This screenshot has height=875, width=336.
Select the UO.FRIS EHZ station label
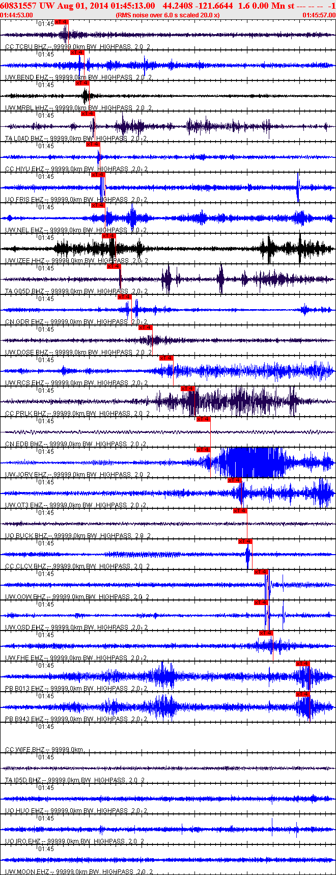pyautogui.click(x=24, y=200)
